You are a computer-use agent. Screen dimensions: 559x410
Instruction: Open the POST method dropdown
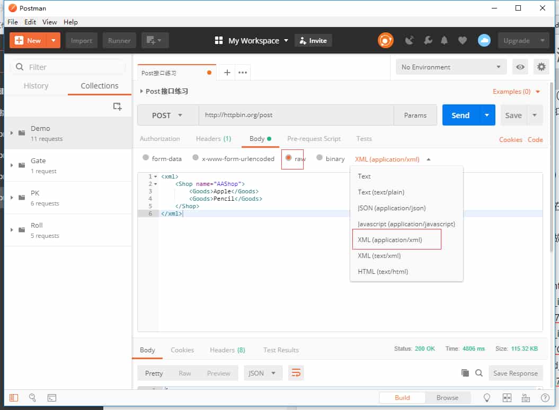pos(167,115)
